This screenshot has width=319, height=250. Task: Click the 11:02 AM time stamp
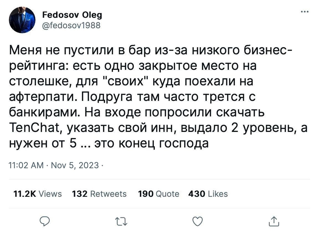click(x=26, y=165)
